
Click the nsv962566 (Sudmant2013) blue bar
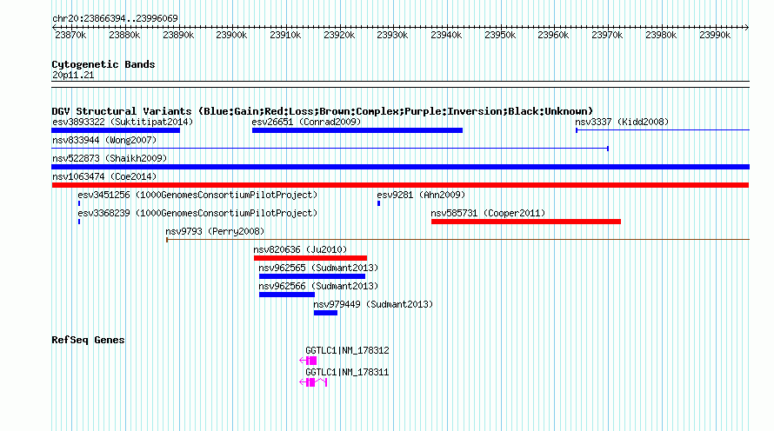coord(287,295)
